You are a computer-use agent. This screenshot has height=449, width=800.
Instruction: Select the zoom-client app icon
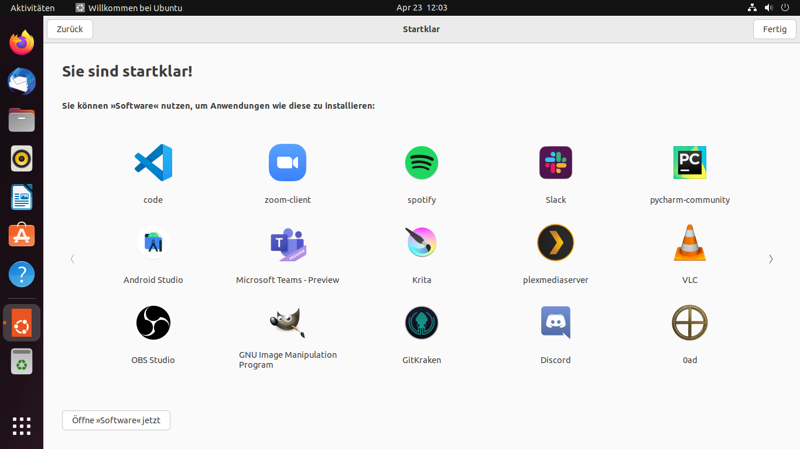click(x=288, y=163)
